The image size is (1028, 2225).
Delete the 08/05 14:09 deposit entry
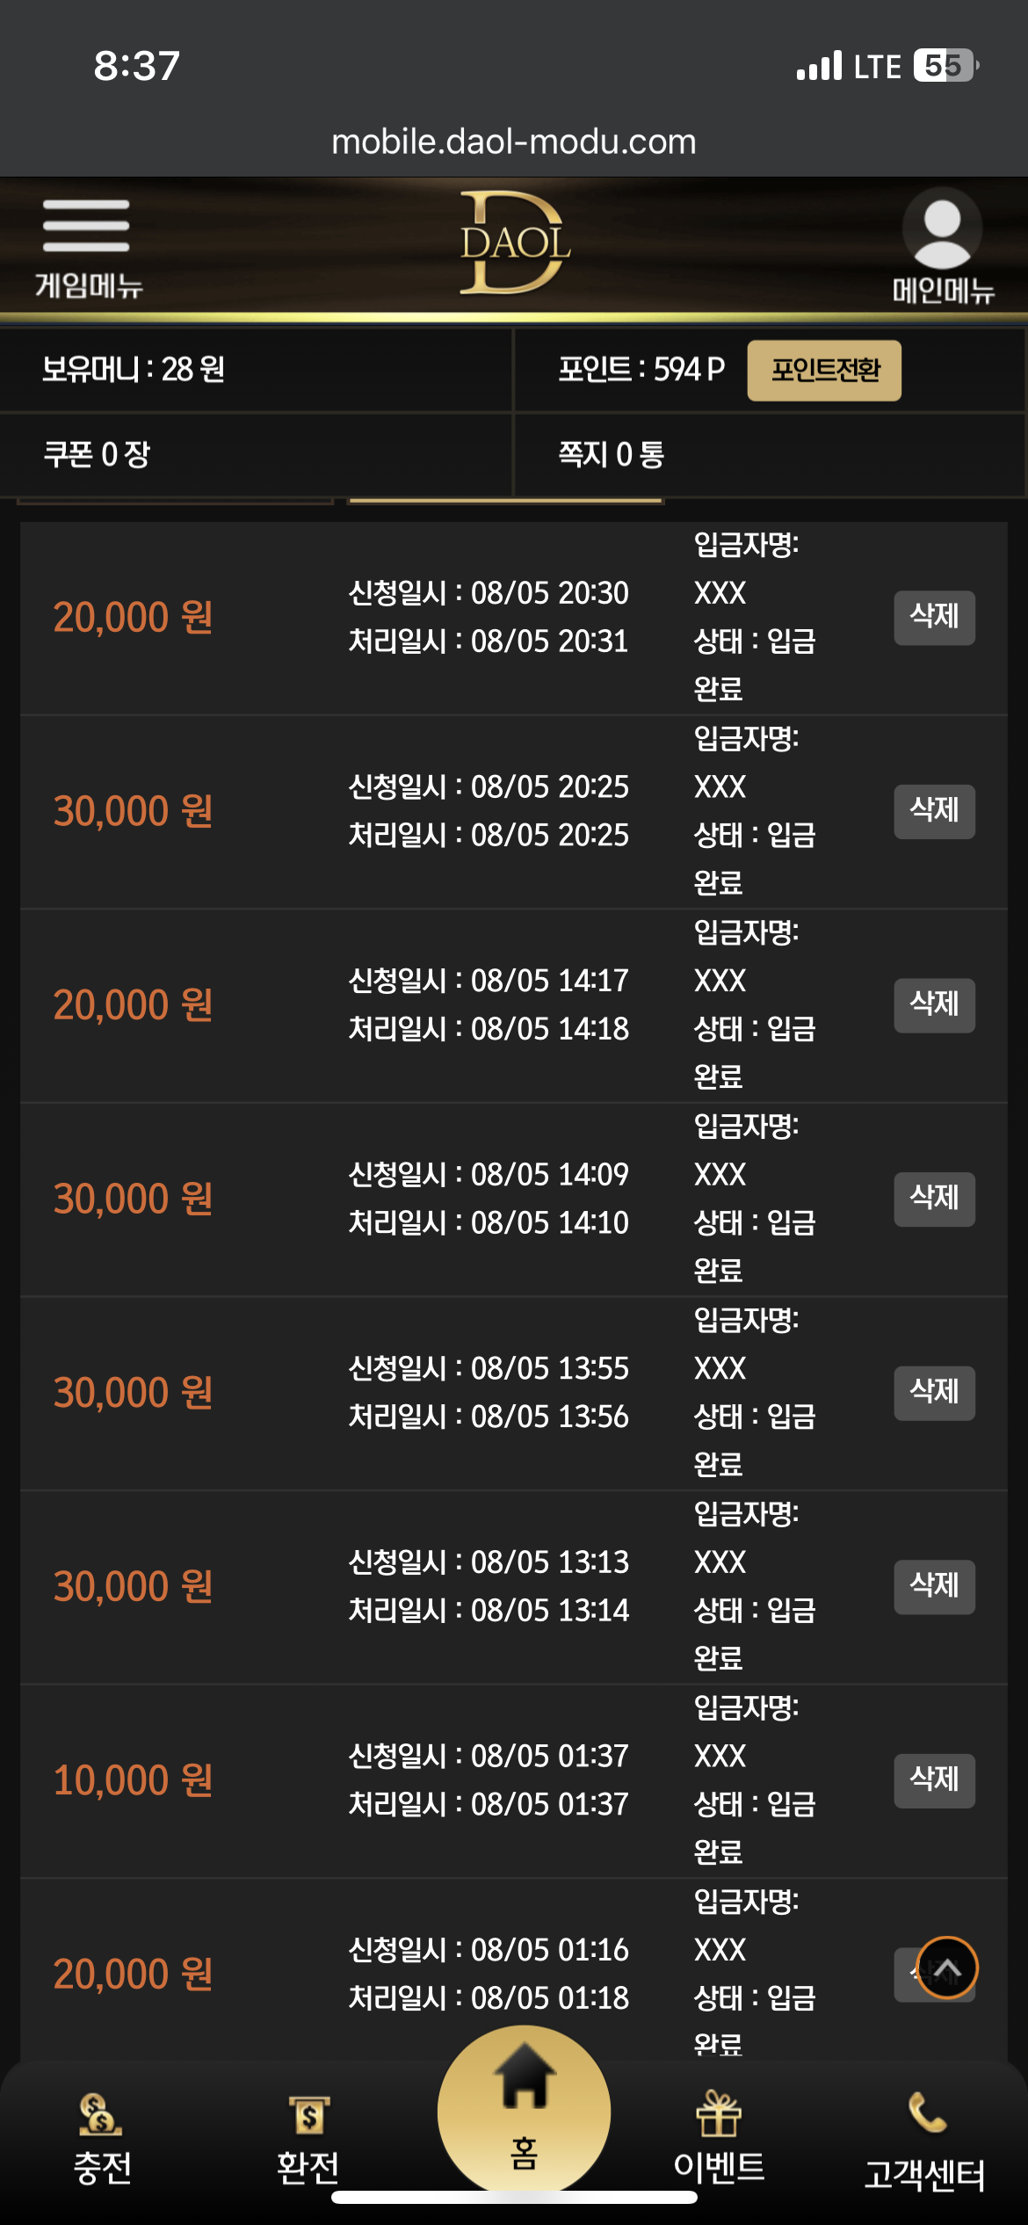[x=935, y=1199]
